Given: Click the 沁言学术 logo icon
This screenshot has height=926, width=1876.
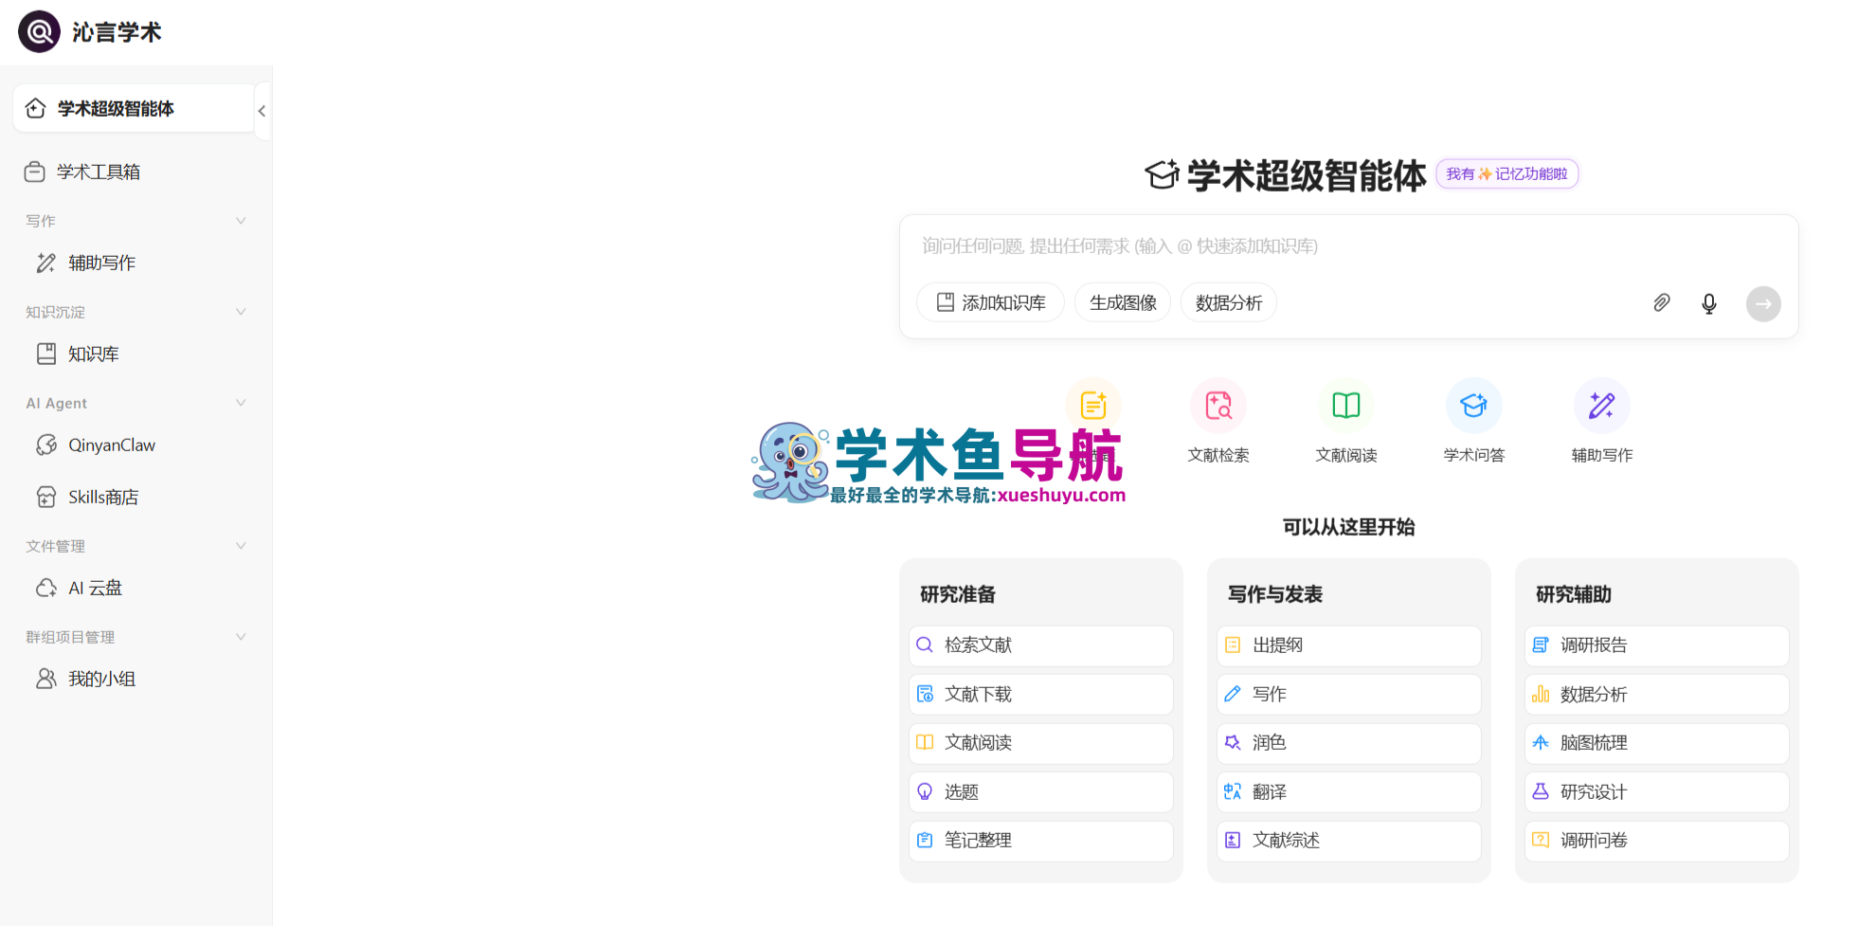Looking at the screenshot, I should click(39, 30).
